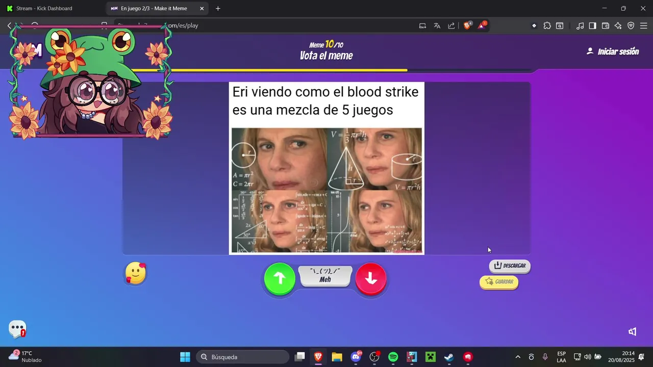Open OBS Studio from the taskbar
The width and height of the screenshot is (653, 367).
[x=374, y=357]
